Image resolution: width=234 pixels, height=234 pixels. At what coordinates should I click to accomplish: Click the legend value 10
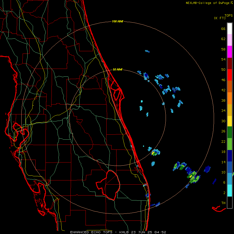tap(223, 172)
